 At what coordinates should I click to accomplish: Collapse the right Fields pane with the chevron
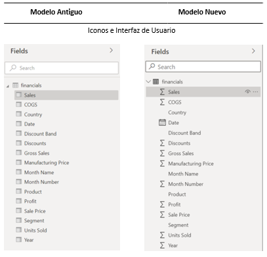[253, 51]
